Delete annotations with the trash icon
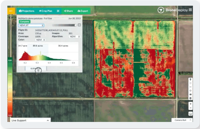 pyautogui.click(x=190, y=98)
